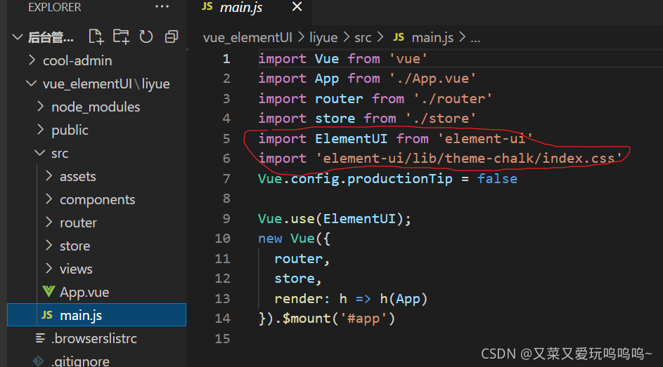This screenshot has height=367, width=663.
Task: Click the liyue breadcrumb segment
Action: [323, 38]
